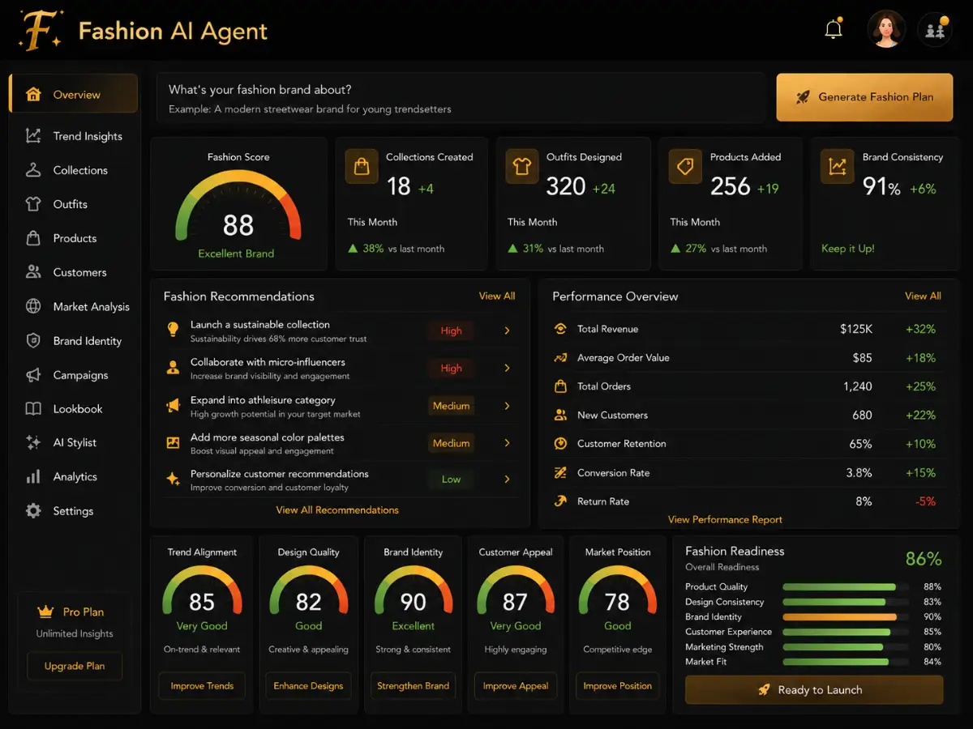This screenshot has width=973, height=729.
Task: Click the Average Order Value row icon
Action: [x=560, y=357]
